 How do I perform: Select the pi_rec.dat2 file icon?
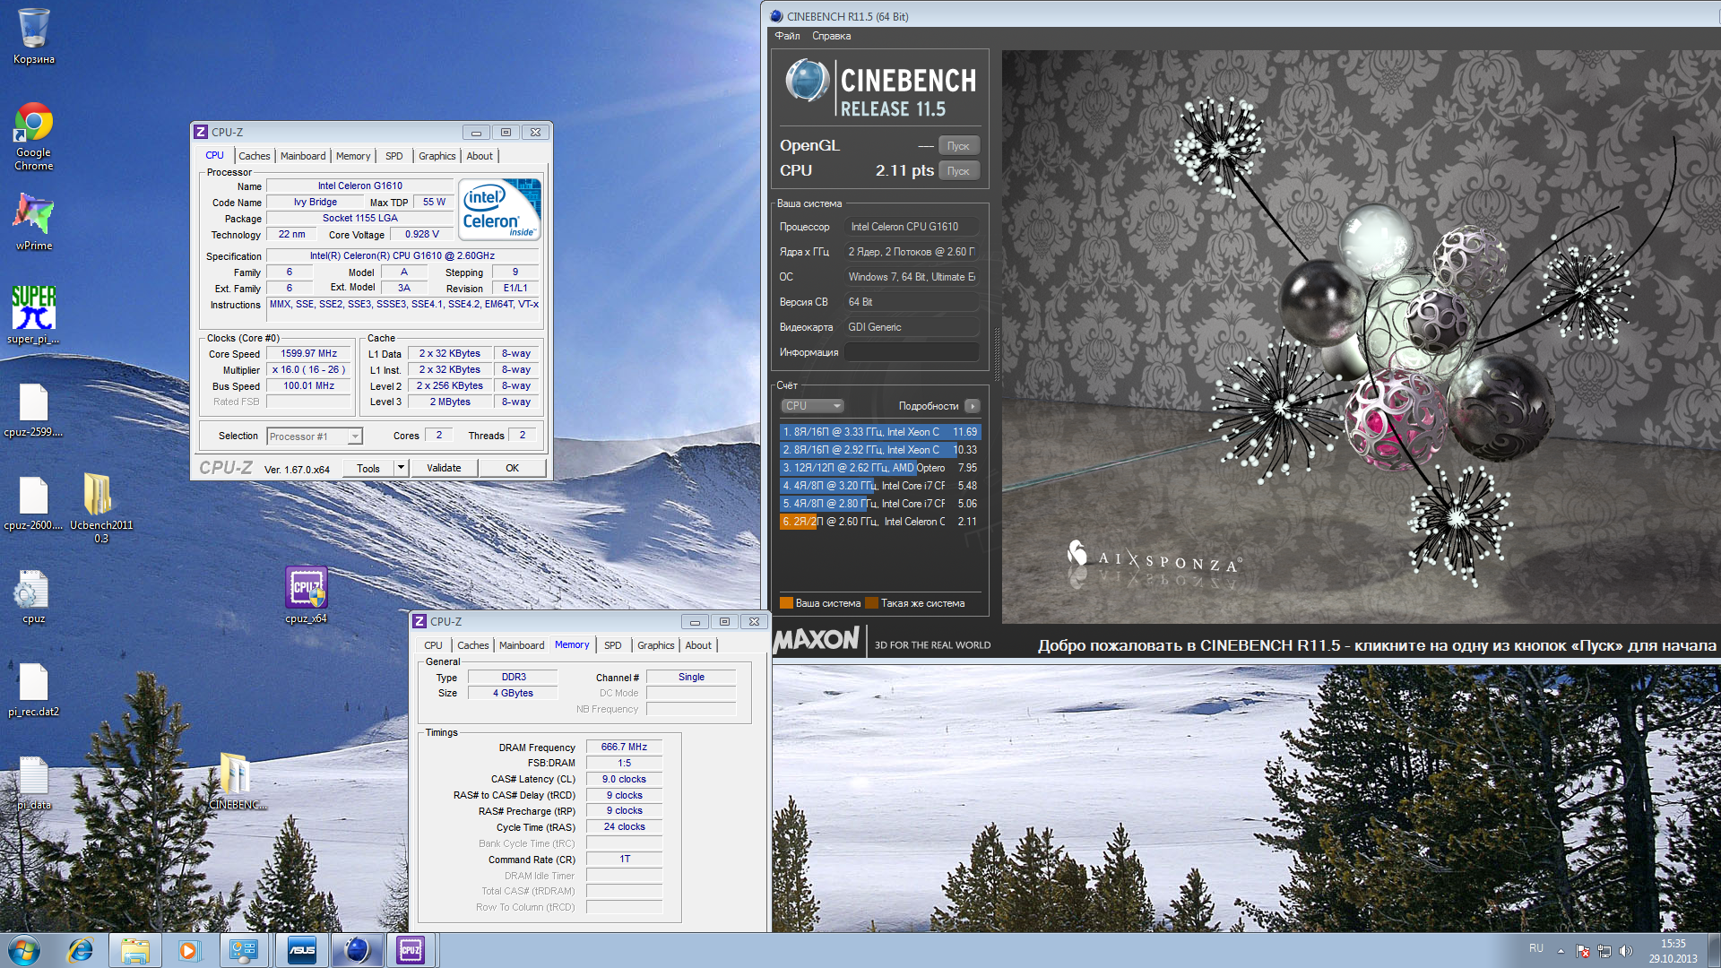33,690
